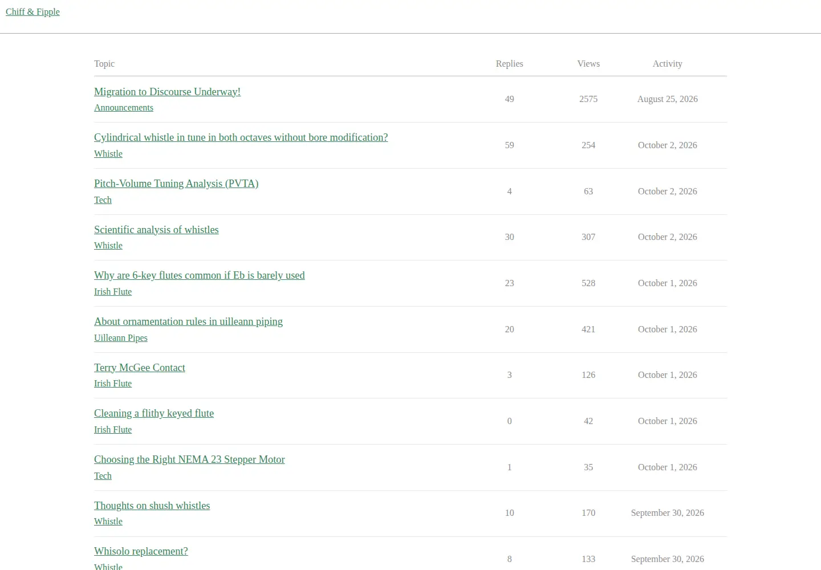Click Irish Flute category under Terry McGee Contact
Screen dimensions: 821x570
[x=113, y=384]
